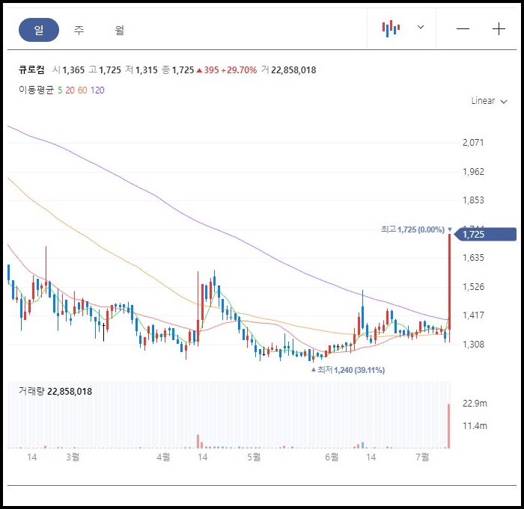524x509 pixels.
Task: Toggle the 120-day moving average
Action: point(97,90)
